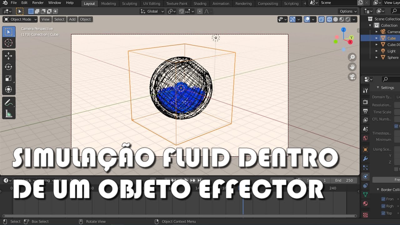Choose the Measure ruler tool

coord(8,113)
